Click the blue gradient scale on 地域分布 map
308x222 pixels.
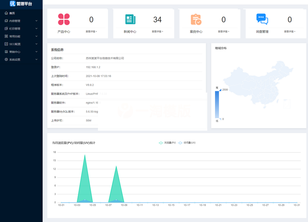click(217, 104)
